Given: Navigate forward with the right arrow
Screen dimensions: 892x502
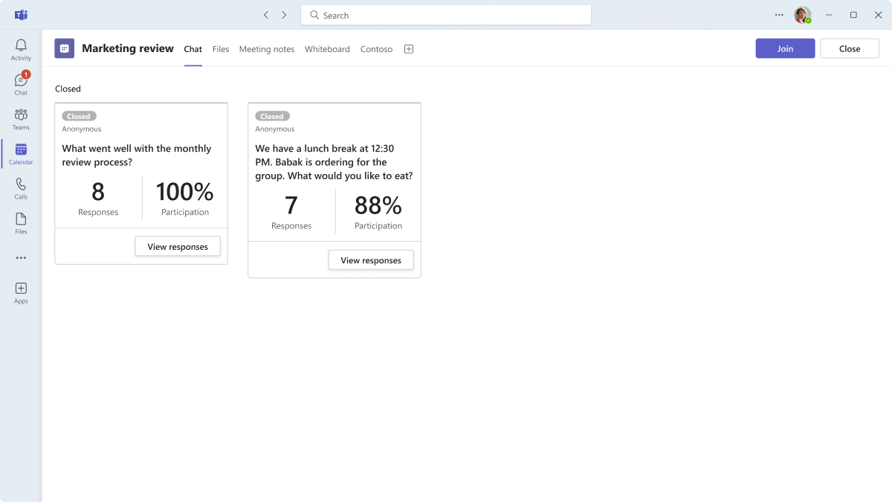Looking at the screenshot, I should click(x=284, y=15).
